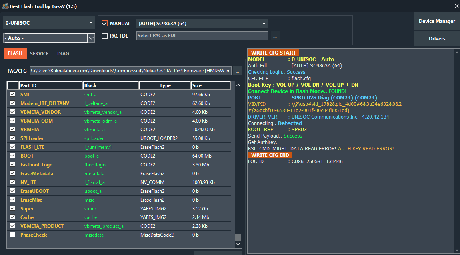The height and width of the screenshot is (255, 460).
Task: Click the AUTH KEY READ ERROR! message
Action: [366, 149]
